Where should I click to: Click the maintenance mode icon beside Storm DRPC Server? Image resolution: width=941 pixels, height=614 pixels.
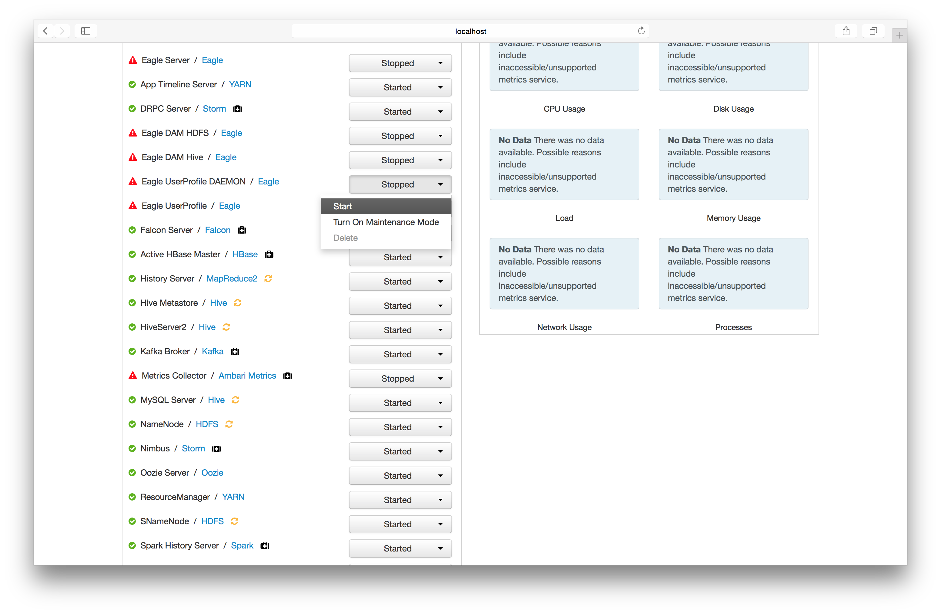237,109
